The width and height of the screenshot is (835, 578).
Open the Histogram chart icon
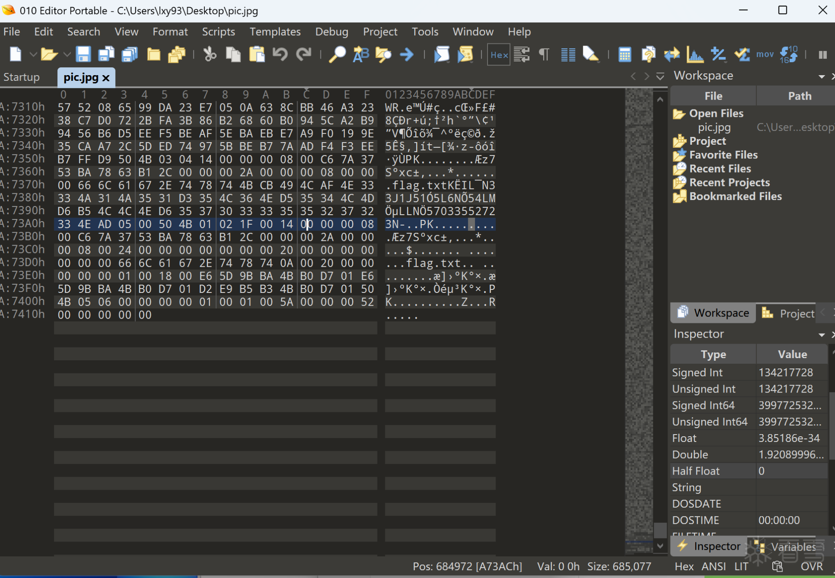pyautogui.click(x=695, y=55)
